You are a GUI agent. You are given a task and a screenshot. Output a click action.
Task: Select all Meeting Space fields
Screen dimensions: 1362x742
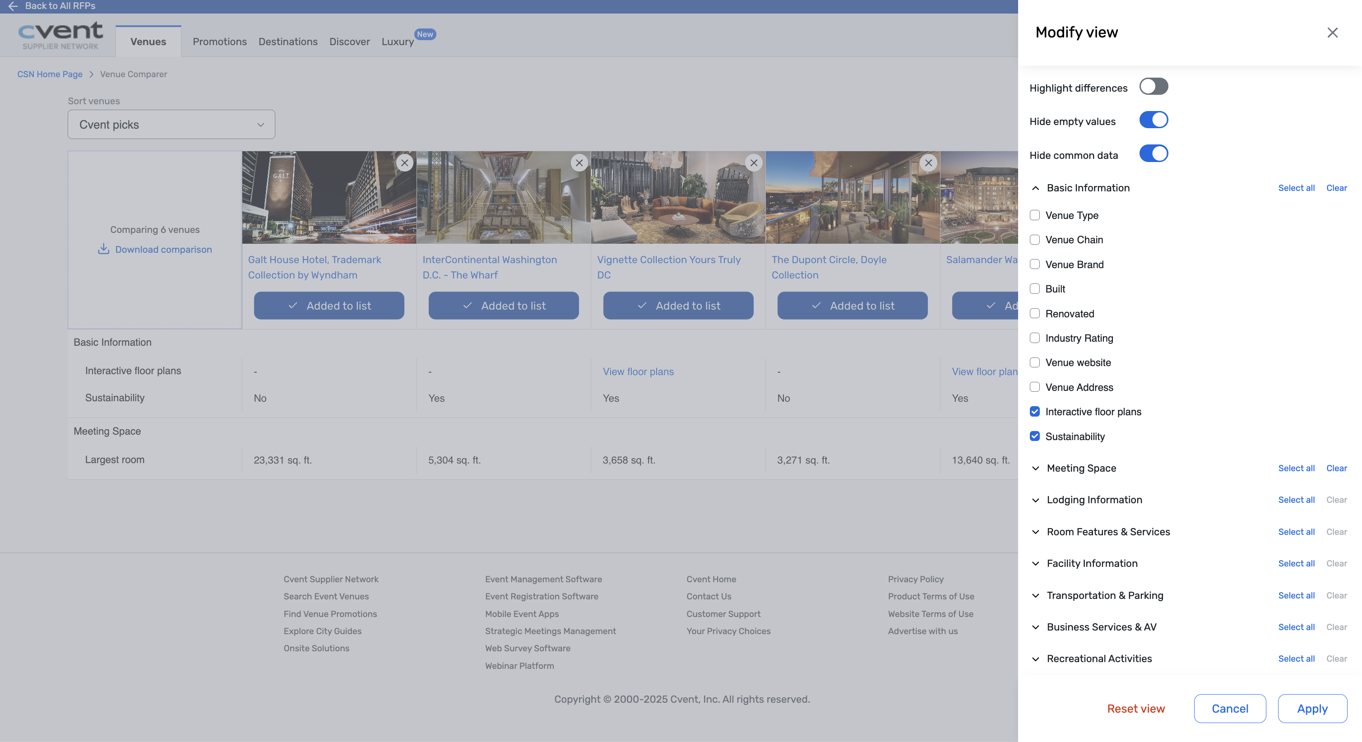1296,468
